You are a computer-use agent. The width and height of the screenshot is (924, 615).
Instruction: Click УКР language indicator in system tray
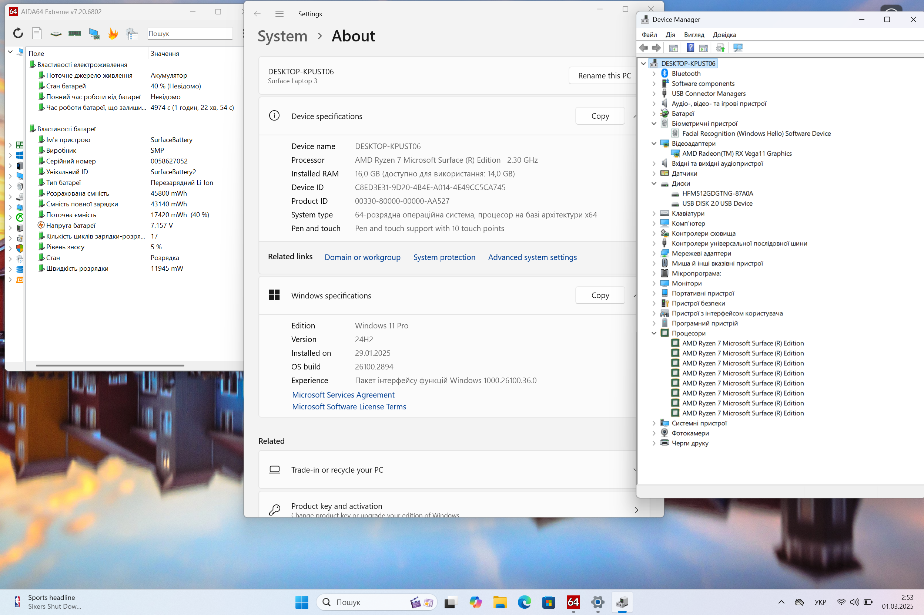[820, 602]
